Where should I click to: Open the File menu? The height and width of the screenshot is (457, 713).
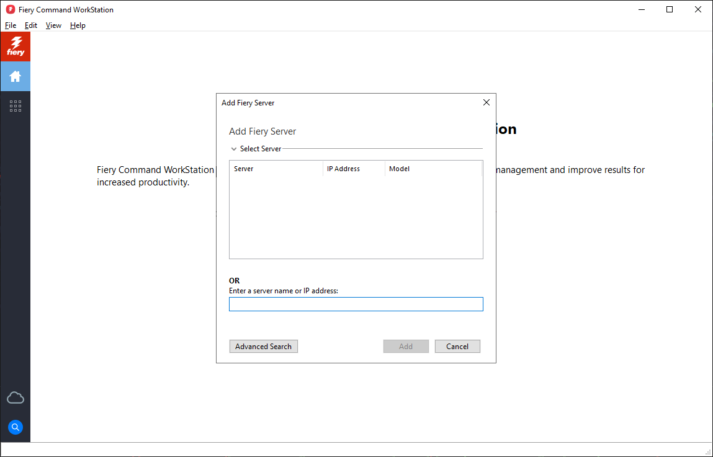tap(11, 25)
